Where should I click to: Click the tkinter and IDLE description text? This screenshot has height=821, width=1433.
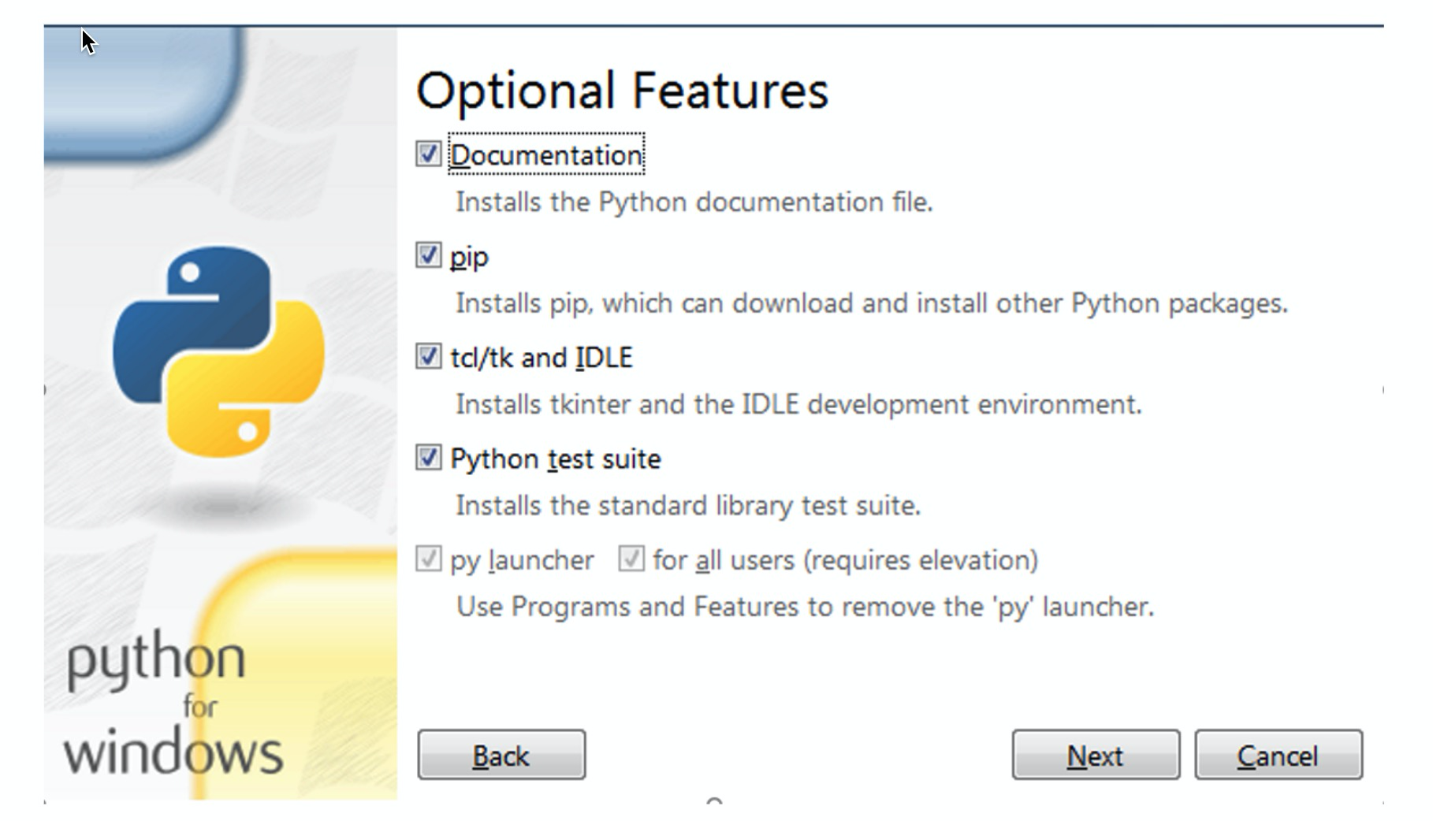click(798, 404)
